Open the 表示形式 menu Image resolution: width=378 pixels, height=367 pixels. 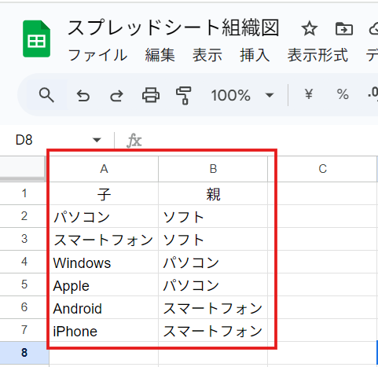317,55
